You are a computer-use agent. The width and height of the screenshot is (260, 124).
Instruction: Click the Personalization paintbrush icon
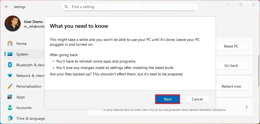[x=10, y=86]
